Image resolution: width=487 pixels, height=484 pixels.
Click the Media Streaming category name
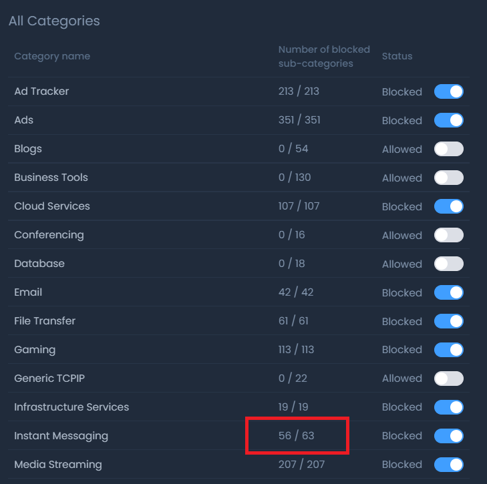(58, 465)
